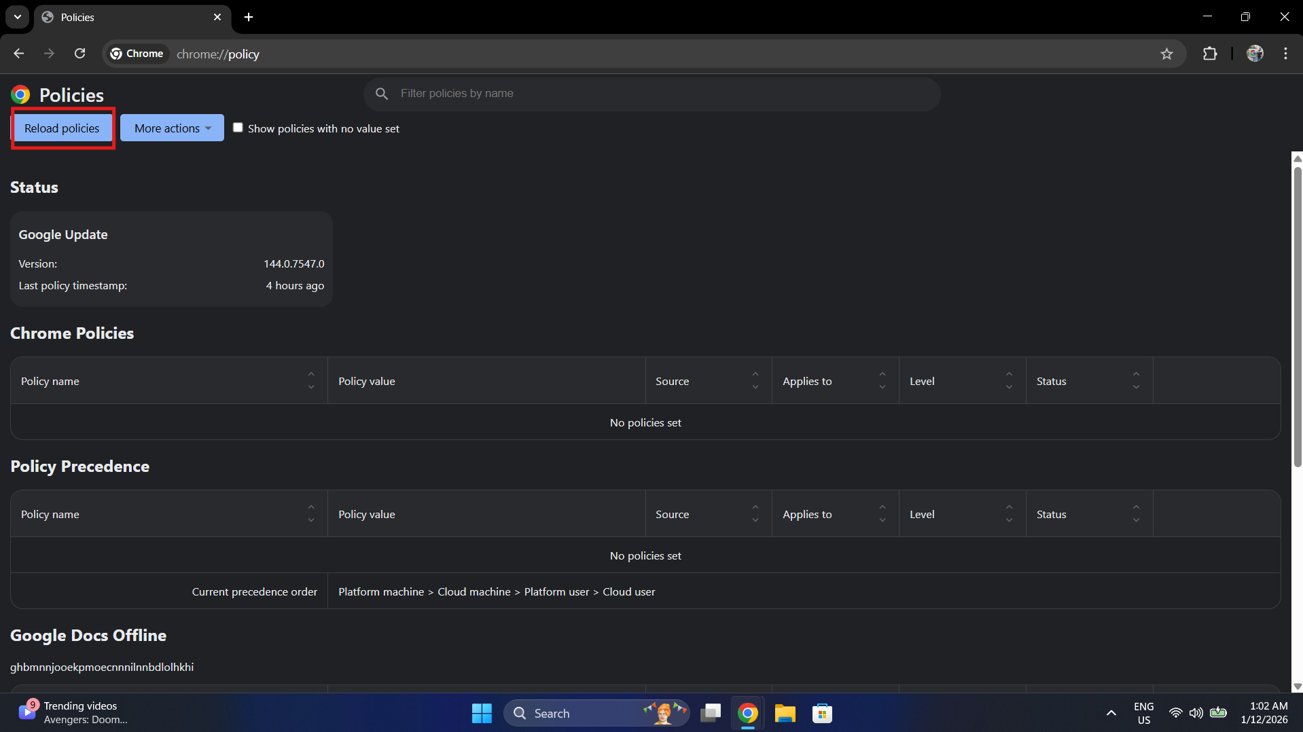Open File Explorer from the taskbar
This screenshot has width=1303, height=732.
785,714
